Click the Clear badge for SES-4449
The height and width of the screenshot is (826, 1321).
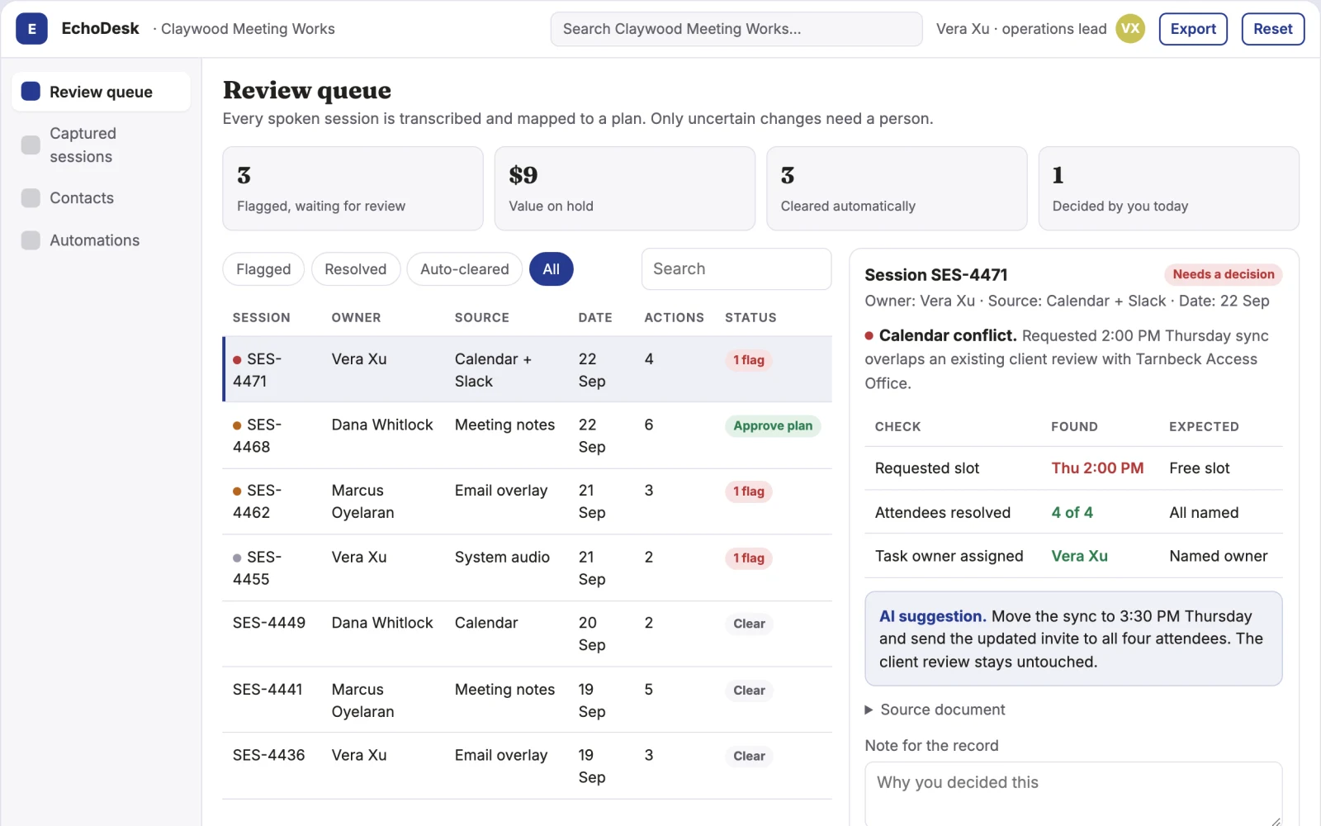pos(749,624)
